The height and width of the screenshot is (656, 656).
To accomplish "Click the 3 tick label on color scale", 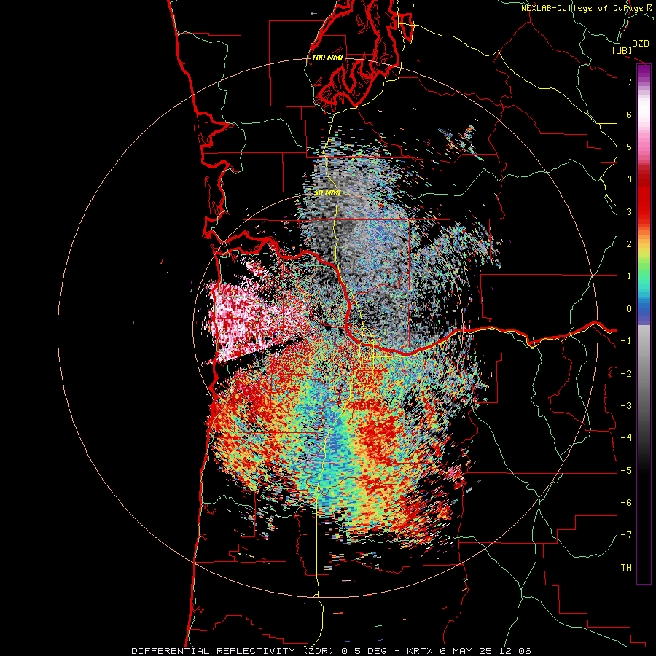I will point(629,211).
